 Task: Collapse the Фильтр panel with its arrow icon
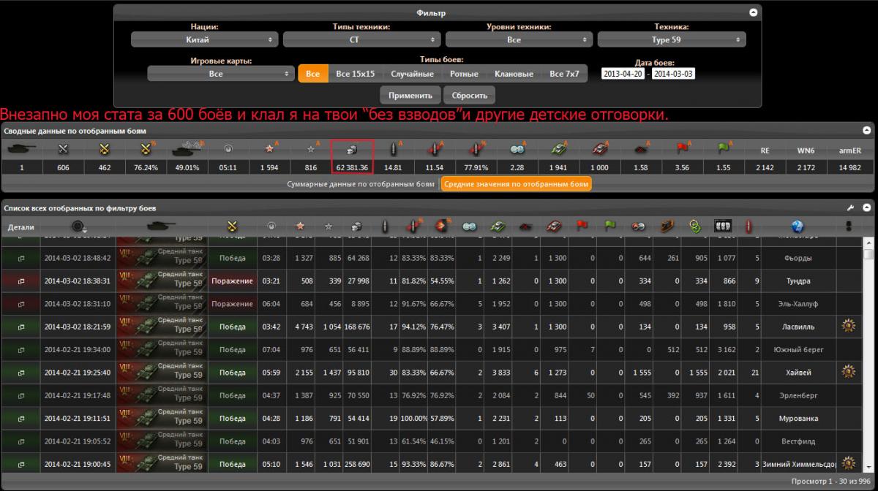(753, 12)
